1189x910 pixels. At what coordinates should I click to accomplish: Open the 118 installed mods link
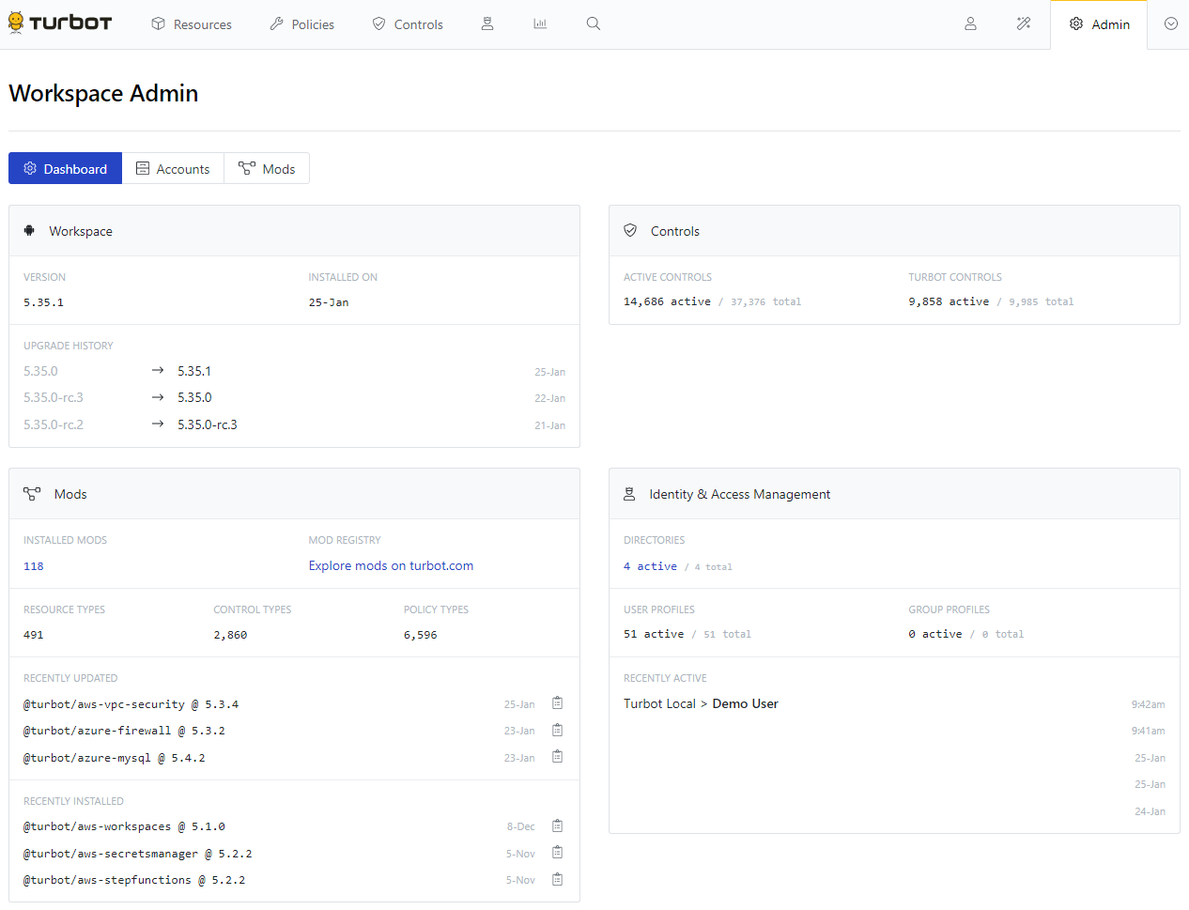point(34,566)
